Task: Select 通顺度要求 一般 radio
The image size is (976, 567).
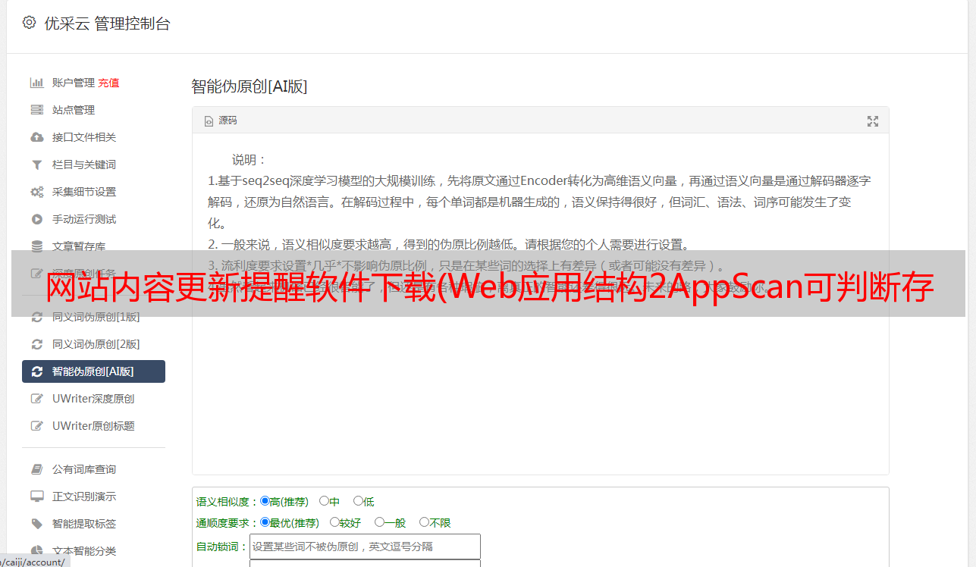Action: point(379,522)
